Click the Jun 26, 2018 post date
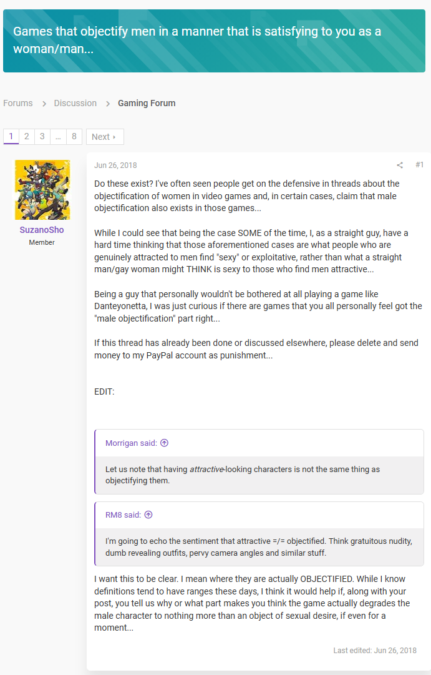Viewport: 431px width, 675px height. (116, 165)
